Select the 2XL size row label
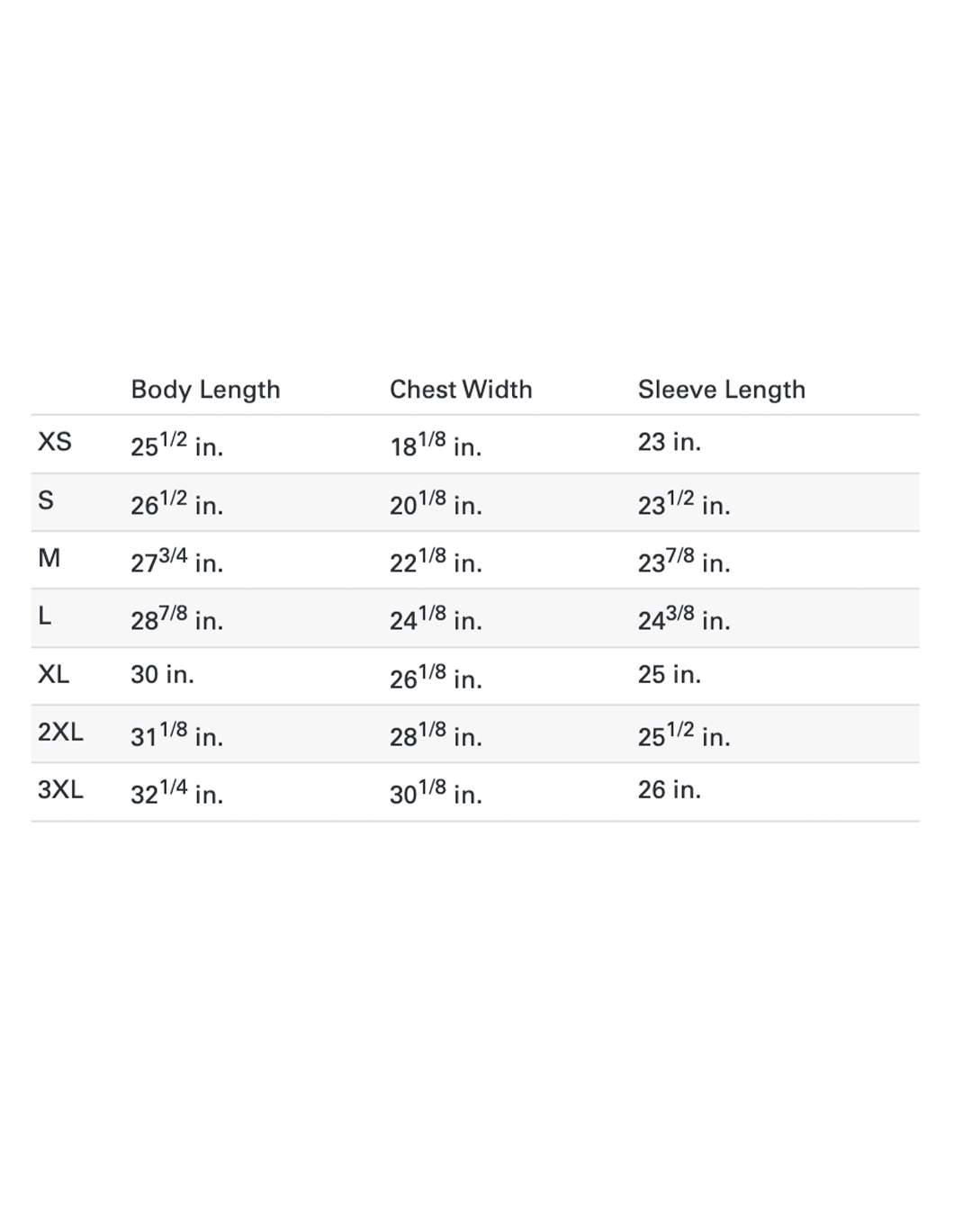972x1215 pixels. coord(60,732)
